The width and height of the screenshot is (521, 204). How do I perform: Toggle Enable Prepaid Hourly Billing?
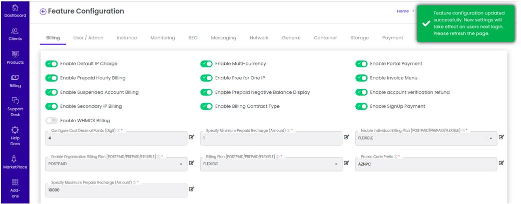tap(52, 78)
